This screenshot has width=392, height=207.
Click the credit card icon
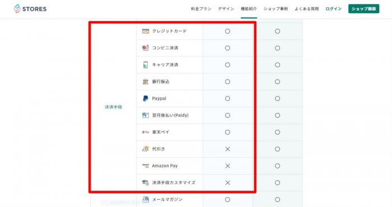pyautogui.click(x=146, y=31)
